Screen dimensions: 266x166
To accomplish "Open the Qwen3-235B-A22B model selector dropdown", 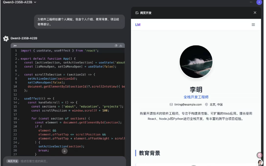I will [x=20, y=2].
